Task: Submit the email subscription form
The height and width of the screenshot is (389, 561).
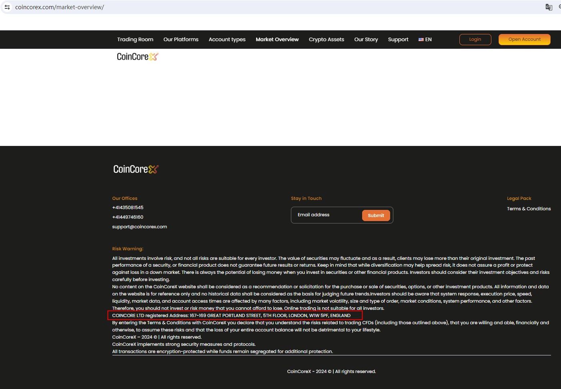Action: 376,215
